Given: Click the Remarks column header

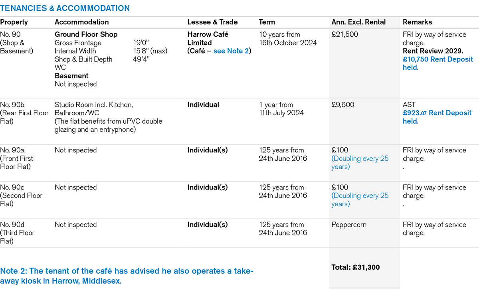Looking at the screenshot, I should (x=417, y=22).
